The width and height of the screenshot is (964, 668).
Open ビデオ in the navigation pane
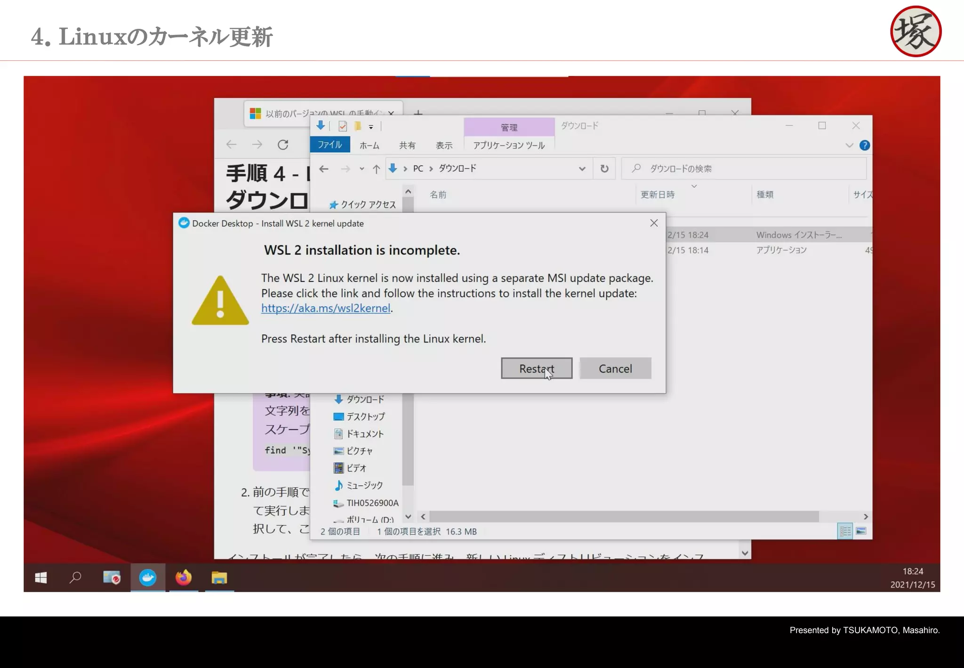tap(350, 468)
